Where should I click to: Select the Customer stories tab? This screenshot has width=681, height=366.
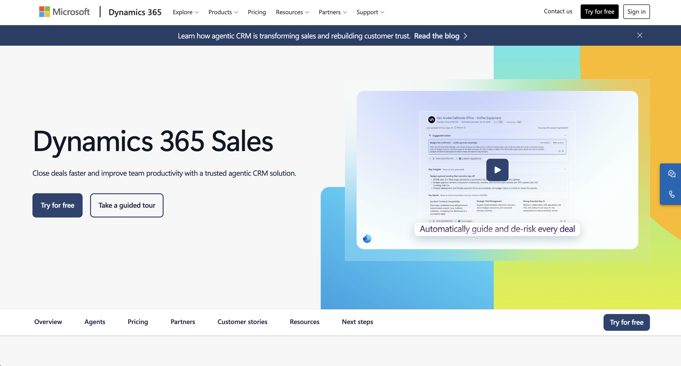click(x=242, y=322)
